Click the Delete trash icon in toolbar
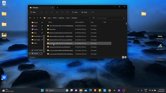The image size is (166, 93). coord(67,12)
